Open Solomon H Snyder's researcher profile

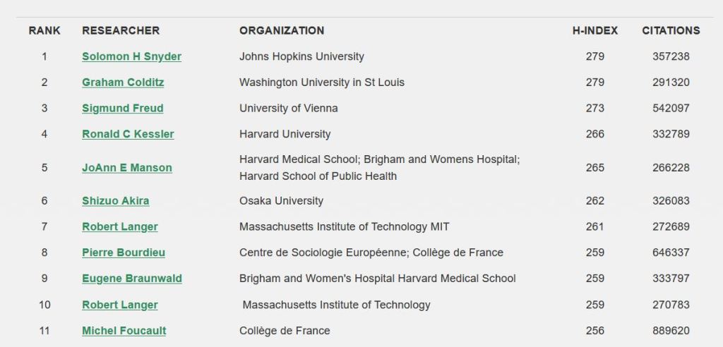pyautogui.click(x=131, y=56)
